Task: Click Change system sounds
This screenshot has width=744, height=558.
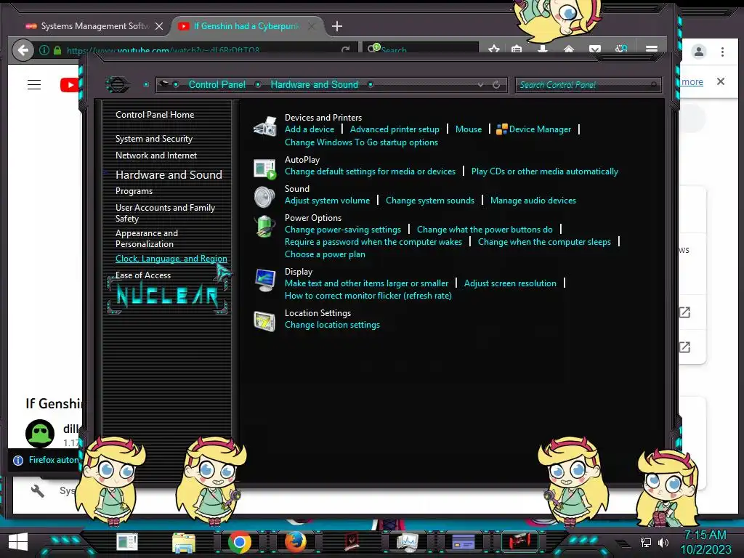Action: coord(430,201)
